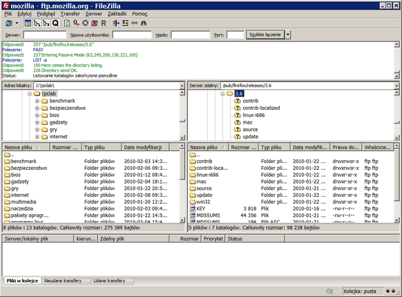Collapse the remote 3.6 tree folder

[222, 94]
